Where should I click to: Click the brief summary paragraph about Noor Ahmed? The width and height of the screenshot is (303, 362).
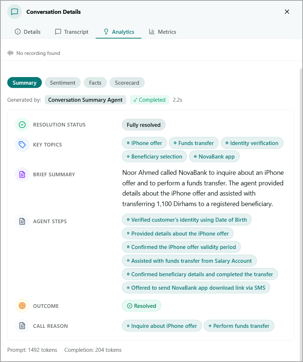pyautogui.click(x=203, y=188)
